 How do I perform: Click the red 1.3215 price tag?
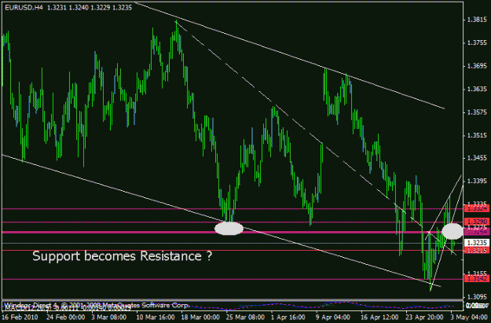(x=477, y=250)
